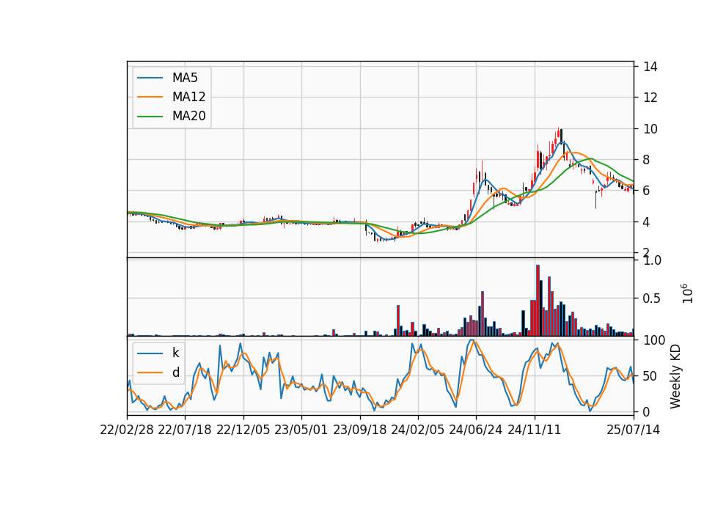Click the MA20 legend label

tap(188, 117)
